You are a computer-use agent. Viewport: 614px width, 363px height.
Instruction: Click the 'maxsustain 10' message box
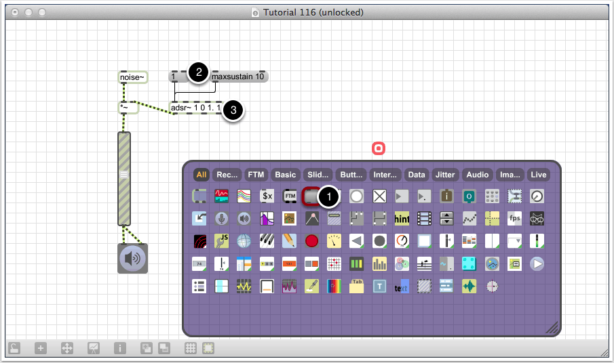(239, 77)
